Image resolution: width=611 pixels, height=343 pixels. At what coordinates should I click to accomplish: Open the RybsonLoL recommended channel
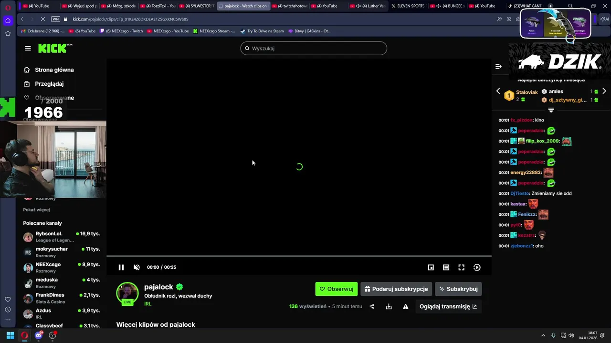62,237
